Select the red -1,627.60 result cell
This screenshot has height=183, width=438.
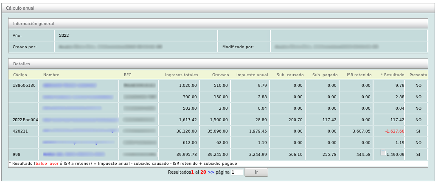(x=394, y=131)
